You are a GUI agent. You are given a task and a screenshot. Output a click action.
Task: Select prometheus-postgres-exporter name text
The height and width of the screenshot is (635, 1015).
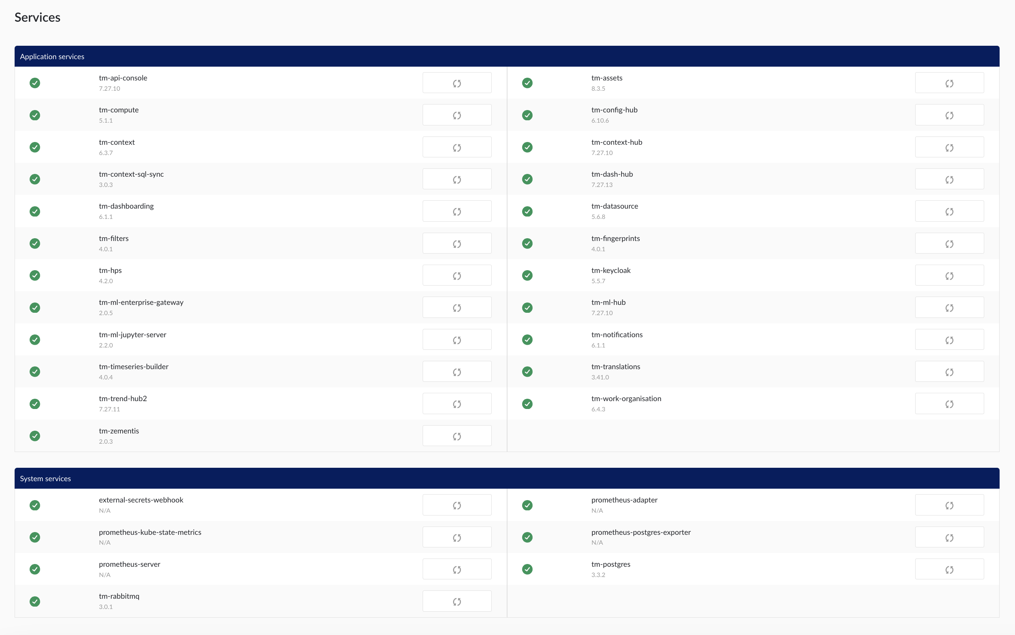[x=640, y=532]
